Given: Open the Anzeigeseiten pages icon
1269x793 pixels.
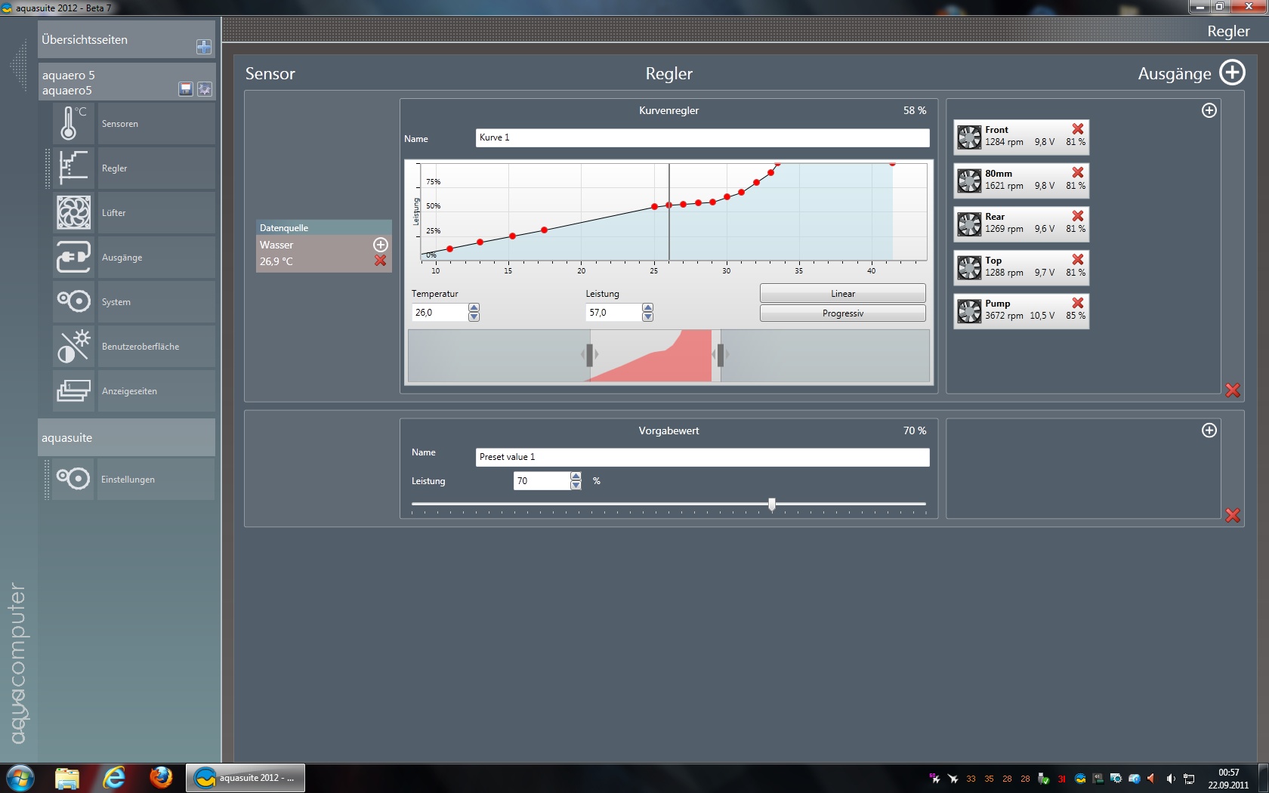Looking at the screenshot, I should click(73, 390).
